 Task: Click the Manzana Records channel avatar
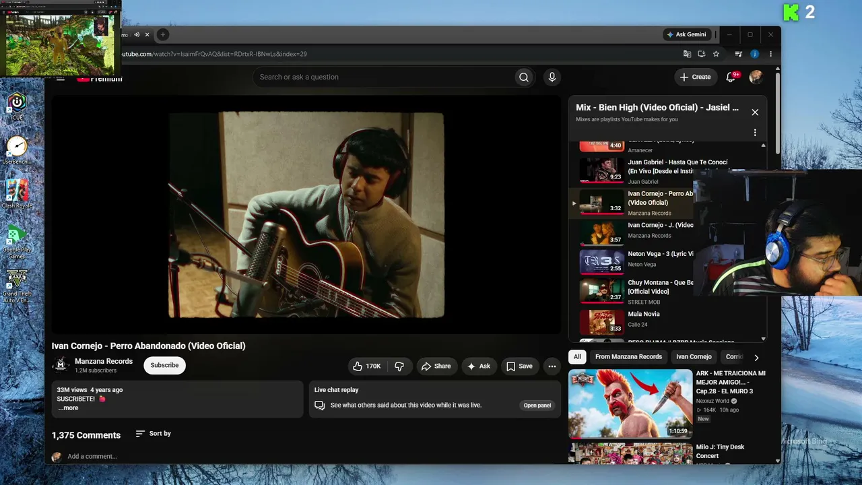[61, 365]
